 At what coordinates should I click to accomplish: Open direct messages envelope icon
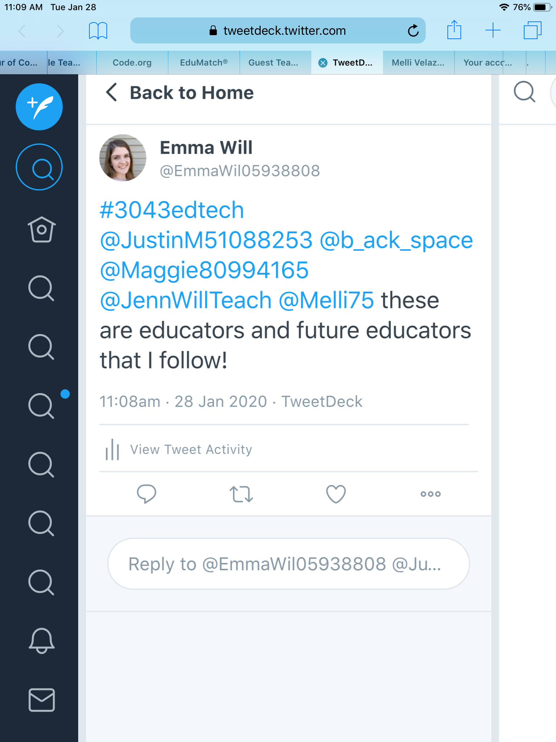point(42,700)
